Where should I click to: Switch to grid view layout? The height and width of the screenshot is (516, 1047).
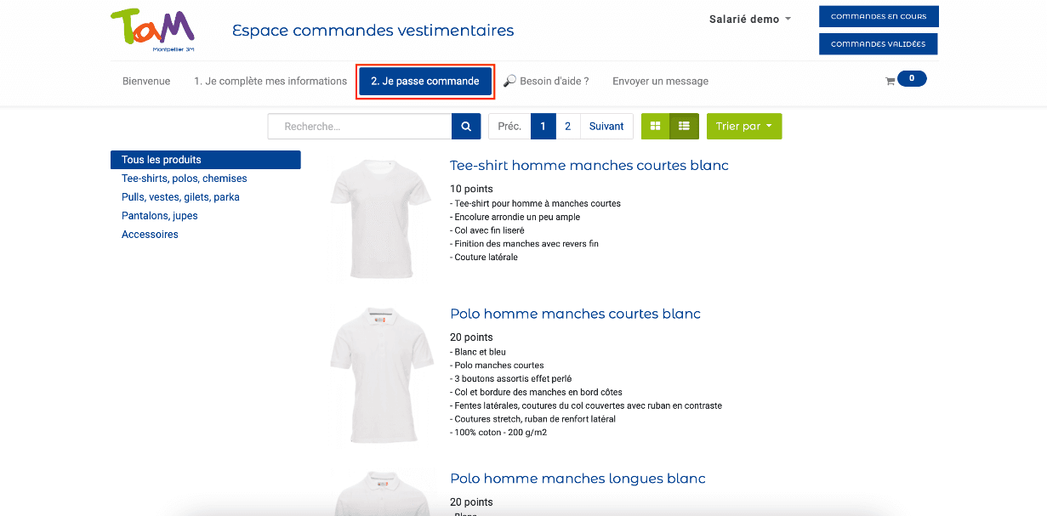655,126
